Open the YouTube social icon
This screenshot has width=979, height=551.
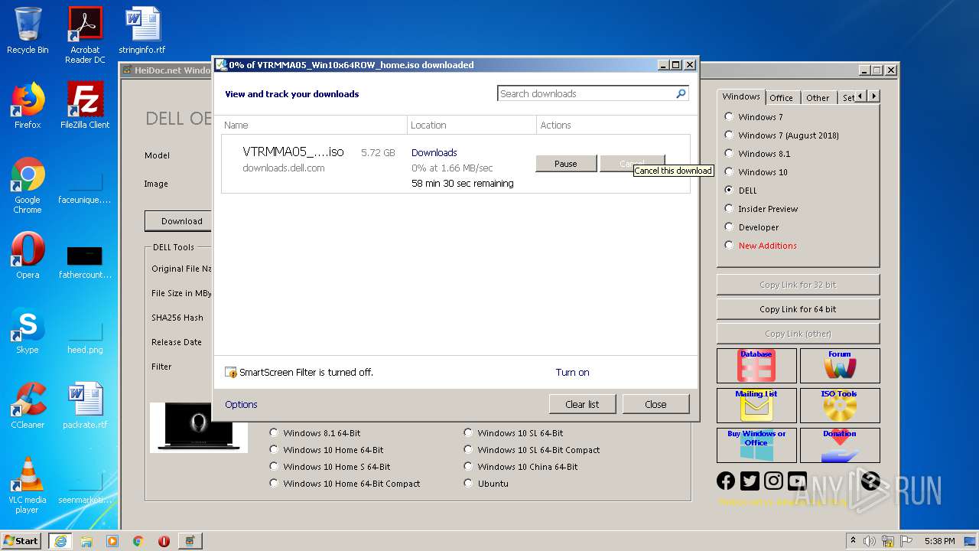[797, 481]
